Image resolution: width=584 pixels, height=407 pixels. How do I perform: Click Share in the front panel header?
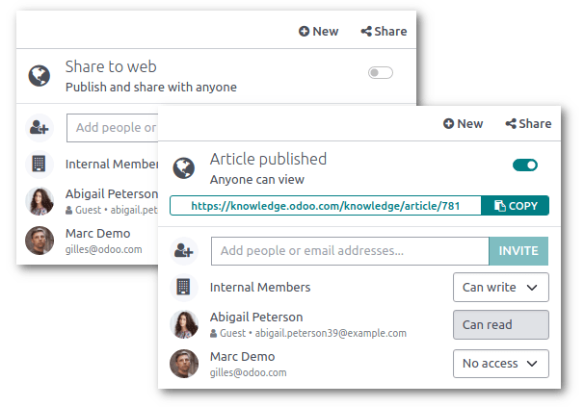pyautogui.click(x=528, y=123)
